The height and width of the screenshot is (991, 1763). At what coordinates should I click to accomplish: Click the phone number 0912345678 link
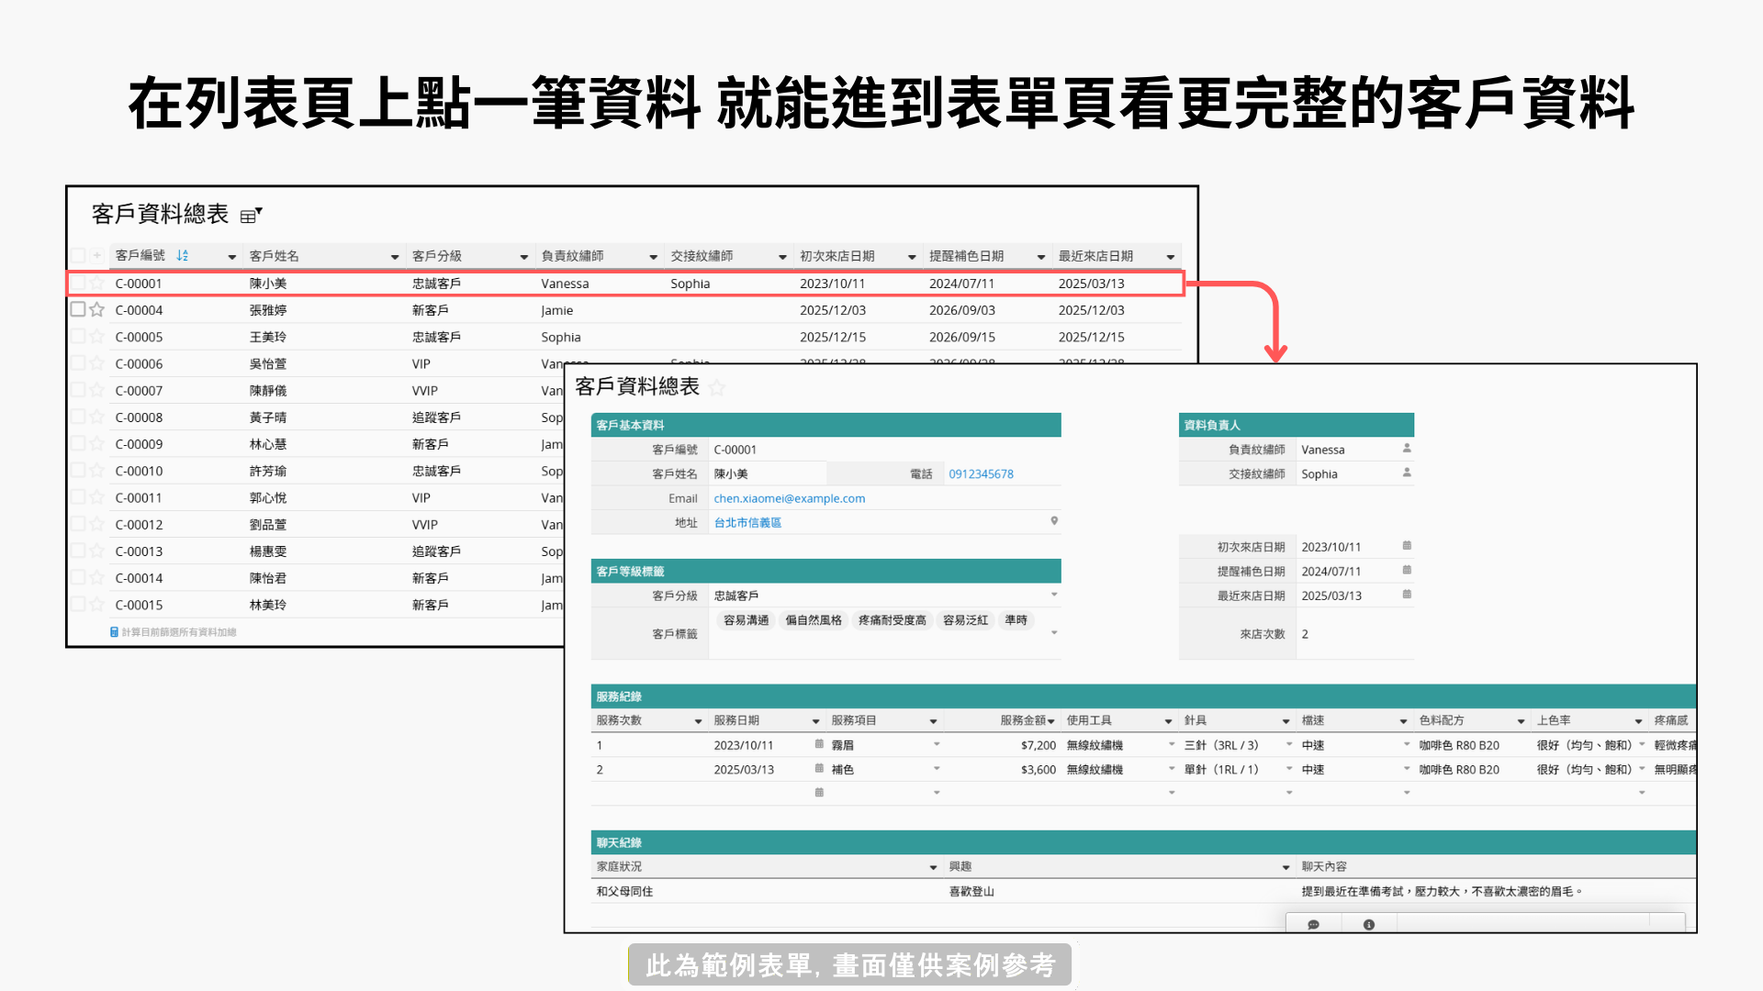(981, 474)
